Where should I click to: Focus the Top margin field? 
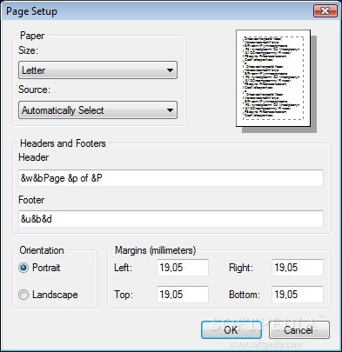tap(183, 295)
